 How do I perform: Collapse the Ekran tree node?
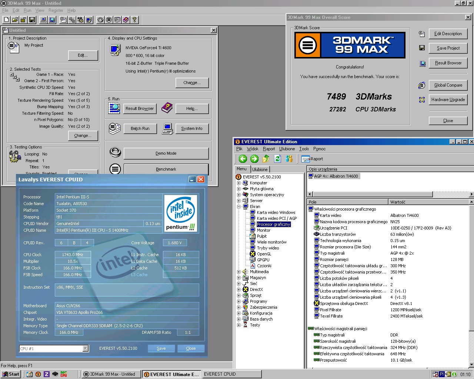[239, 207]
